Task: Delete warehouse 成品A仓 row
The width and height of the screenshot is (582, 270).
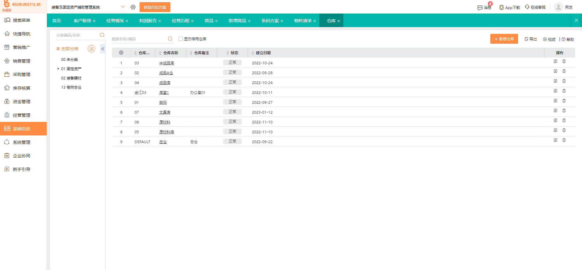Action: [x=564, y=71]
